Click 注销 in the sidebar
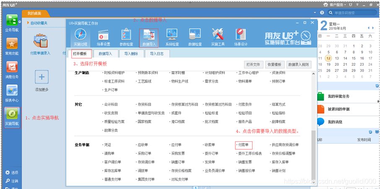380x189 pixels. (12, 181)
